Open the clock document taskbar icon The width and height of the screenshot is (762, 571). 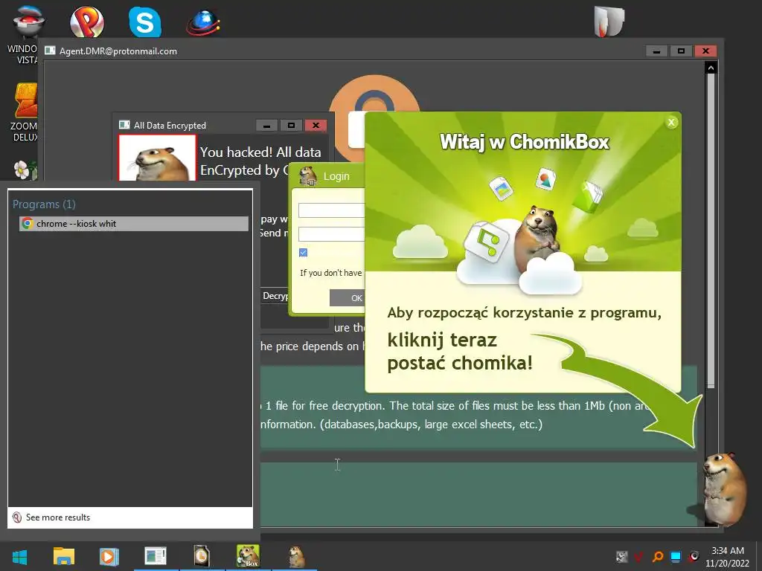tap(201, 556)
